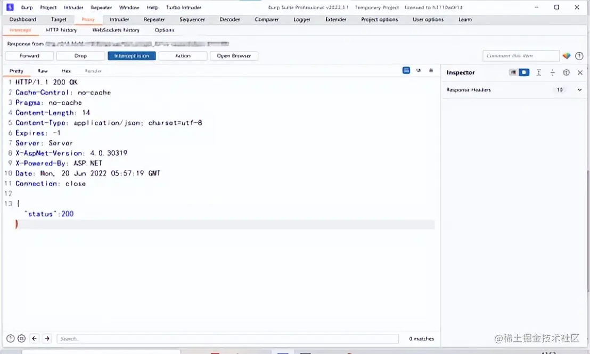Toggle the \n non-printable characters button
This screenshot has width=590, height=354.
click(x=419, y=70)
